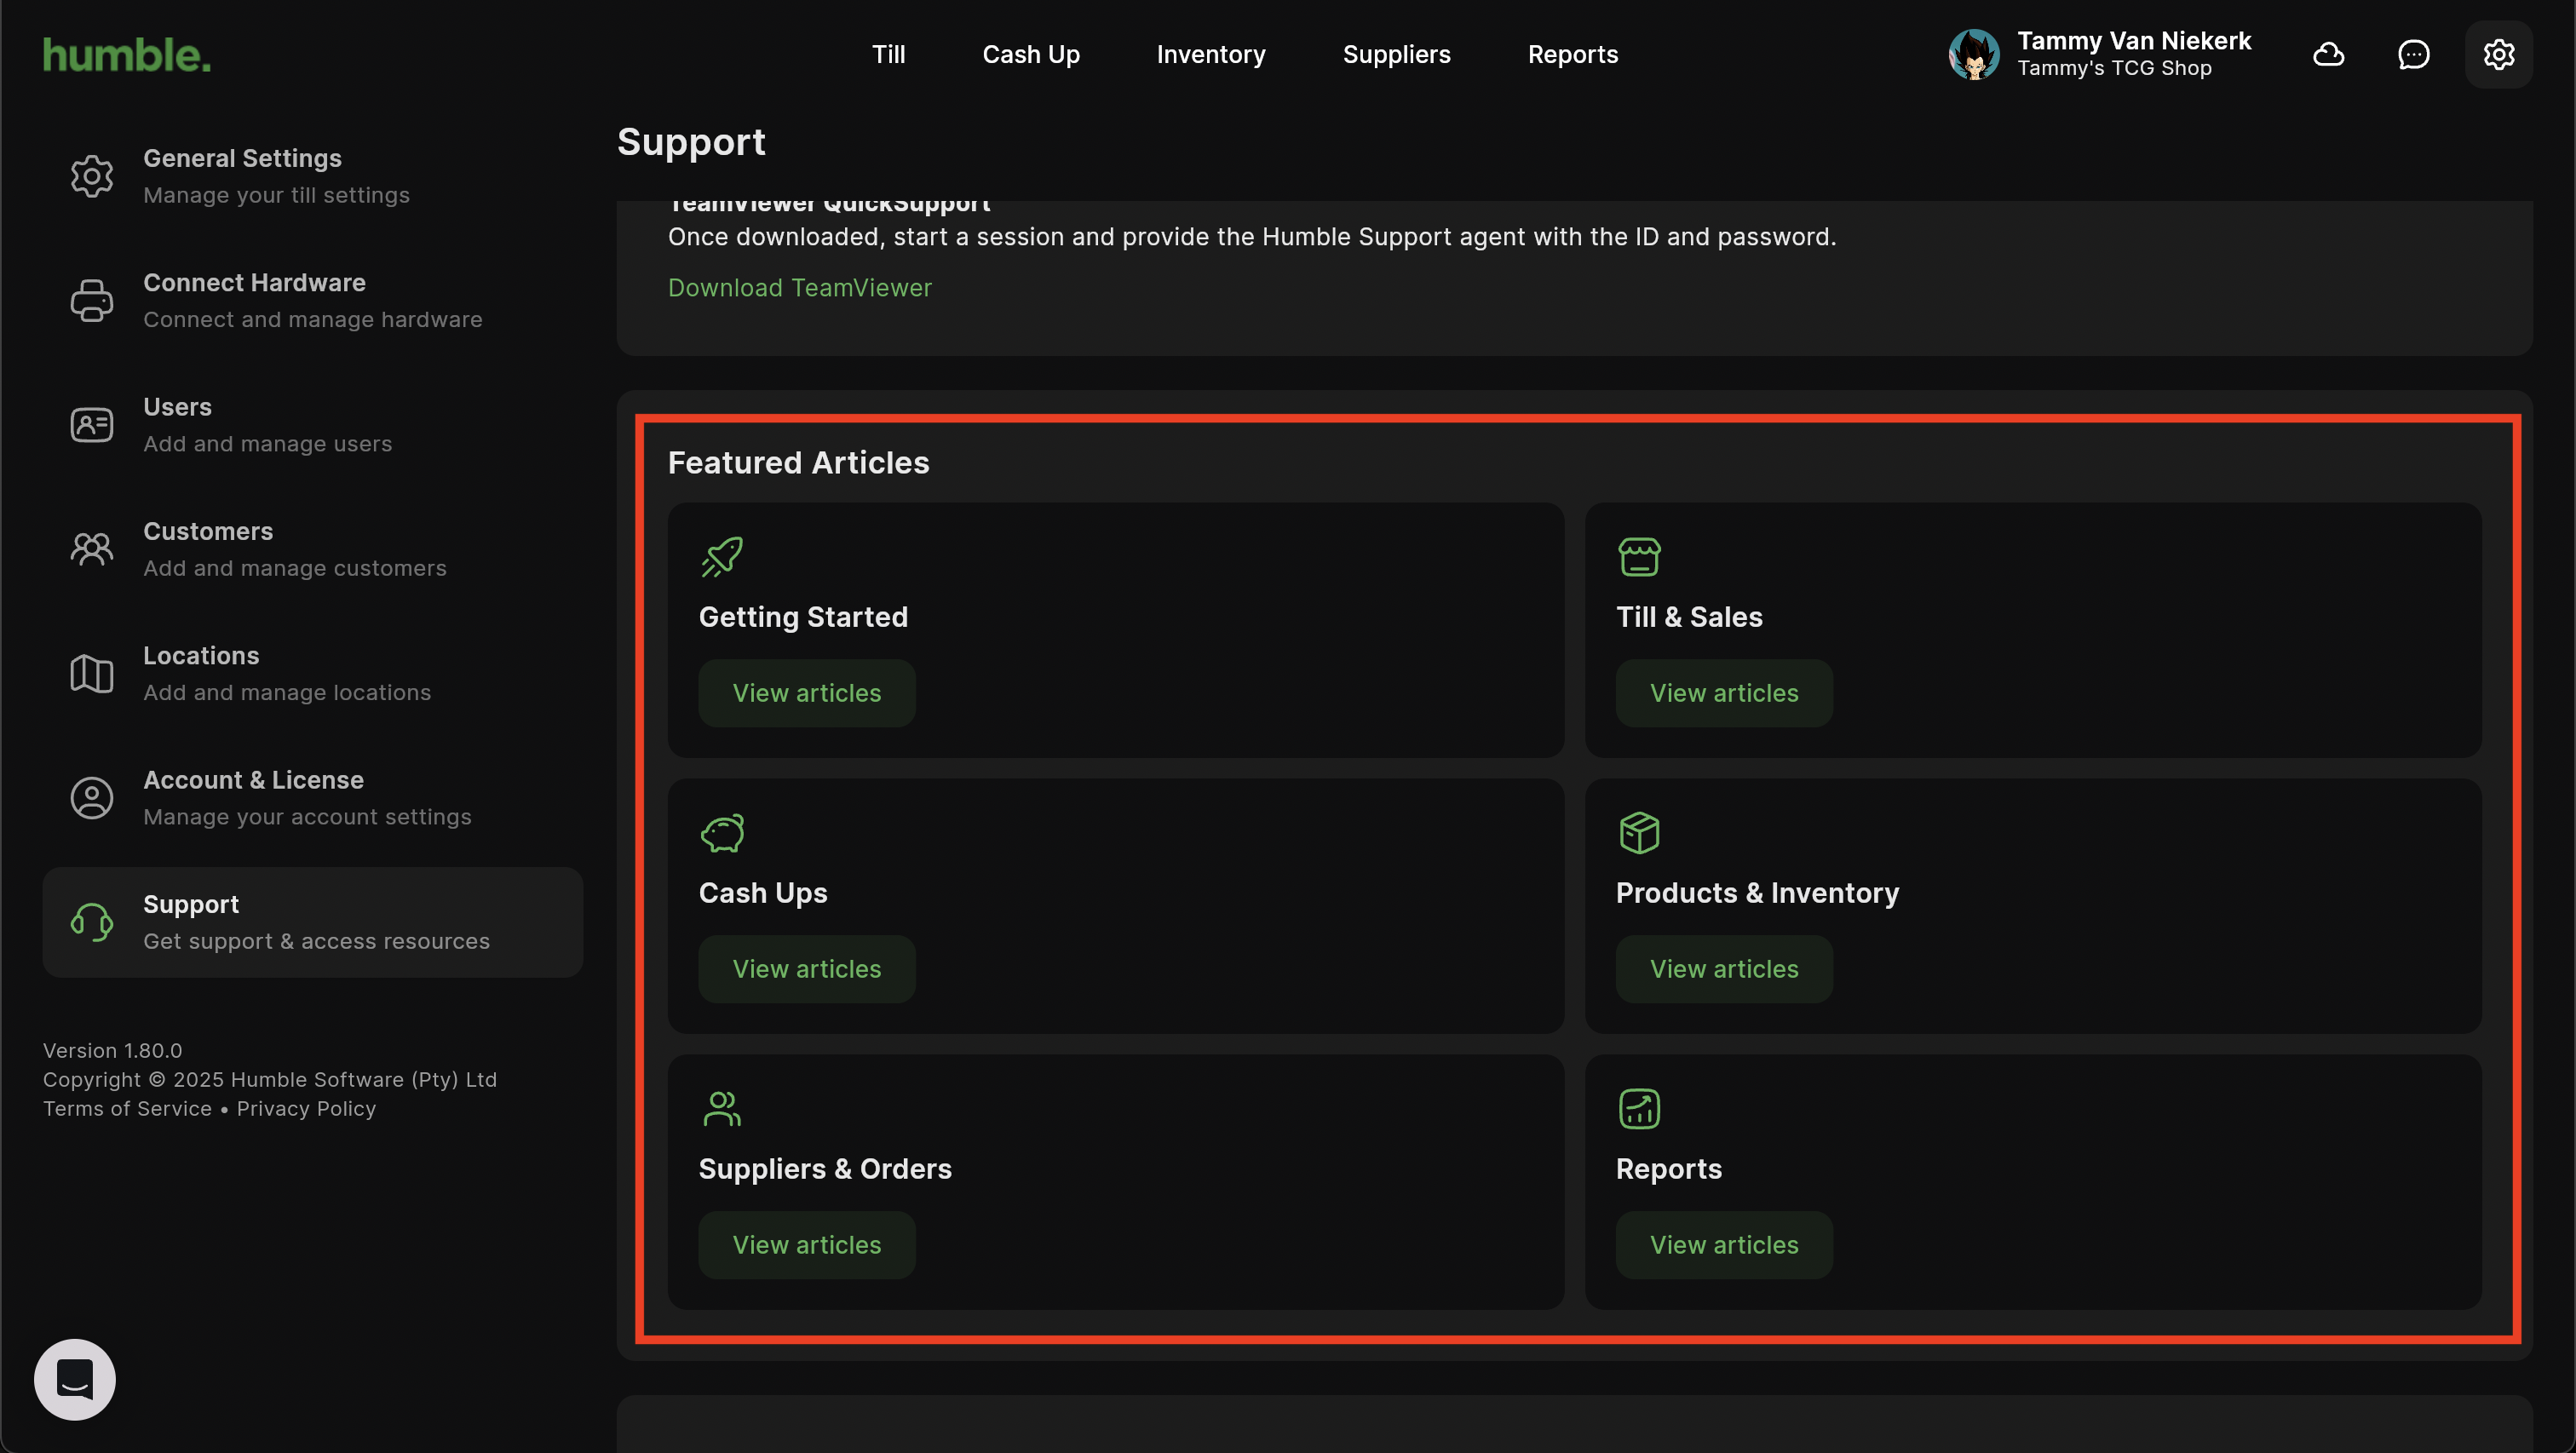
Task: Open the Inventory tab in top navigation
Action: point(1210,54)
